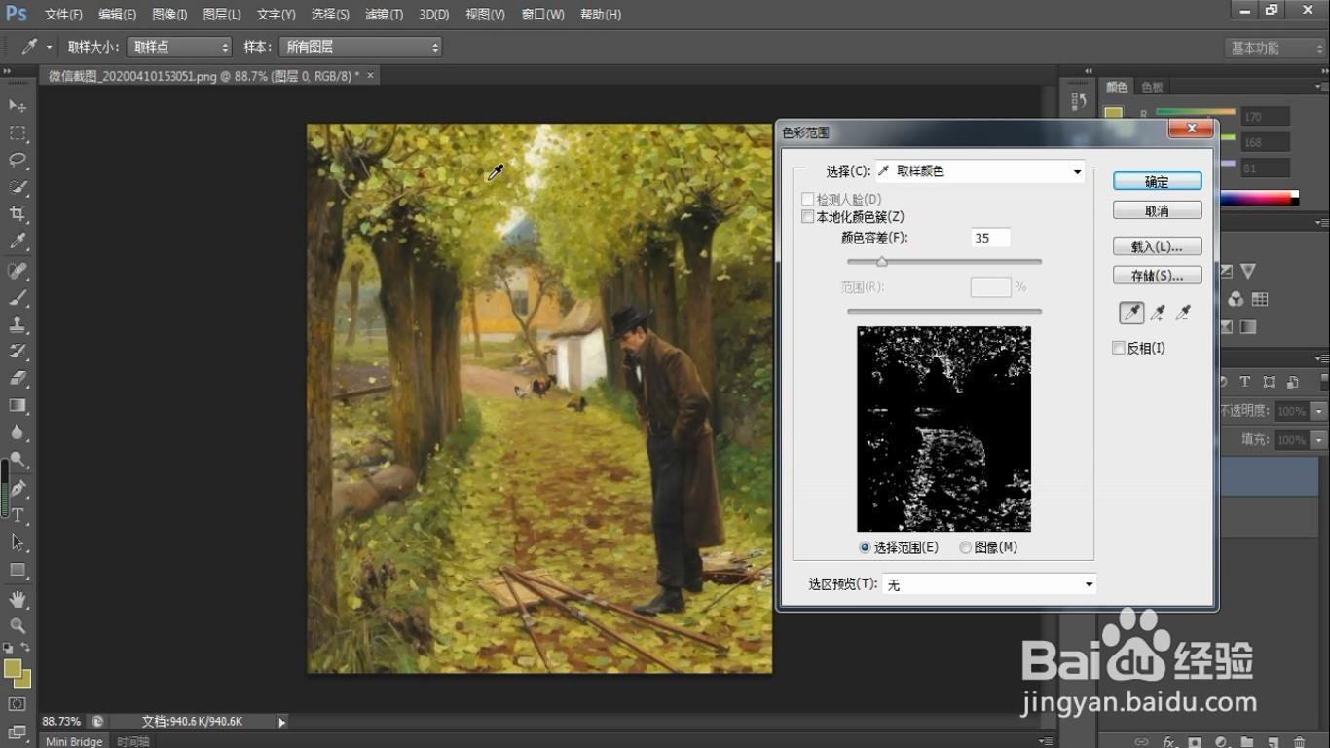Click the Subtract from Sample eyedropper
This screenshot has width=1330, height=748.
(x=1183, y=313)
